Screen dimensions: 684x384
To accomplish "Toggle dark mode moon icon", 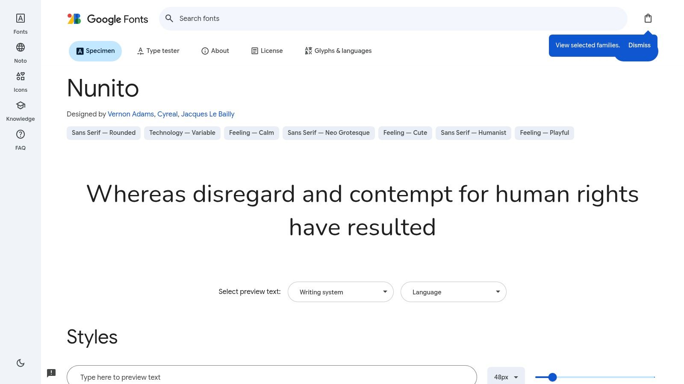I will tap(21, 363).
